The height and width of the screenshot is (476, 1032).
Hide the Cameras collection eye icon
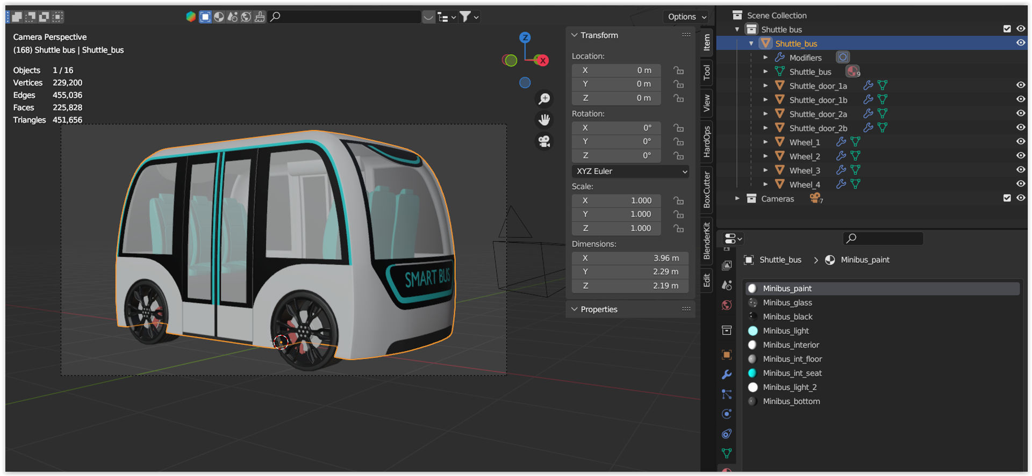1021,198
